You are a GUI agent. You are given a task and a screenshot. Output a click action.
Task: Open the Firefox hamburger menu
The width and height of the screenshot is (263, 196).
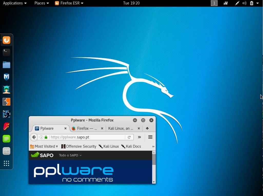click(150, 137)
